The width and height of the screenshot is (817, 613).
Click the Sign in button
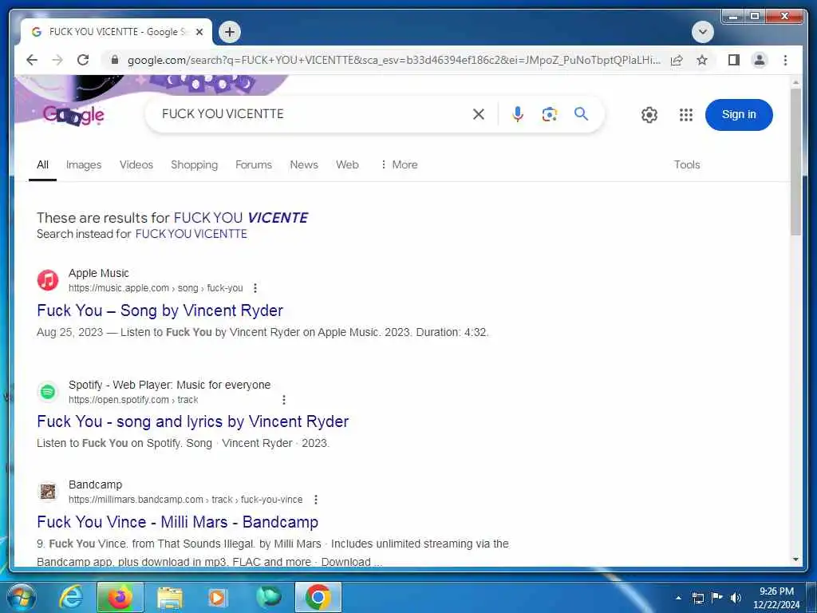(x=738, y=115)
